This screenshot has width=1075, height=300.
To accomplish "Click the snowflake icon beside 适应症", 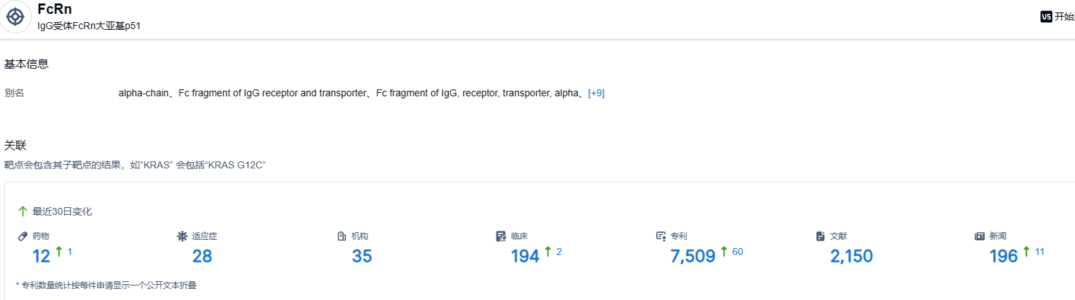I will 182,236.
